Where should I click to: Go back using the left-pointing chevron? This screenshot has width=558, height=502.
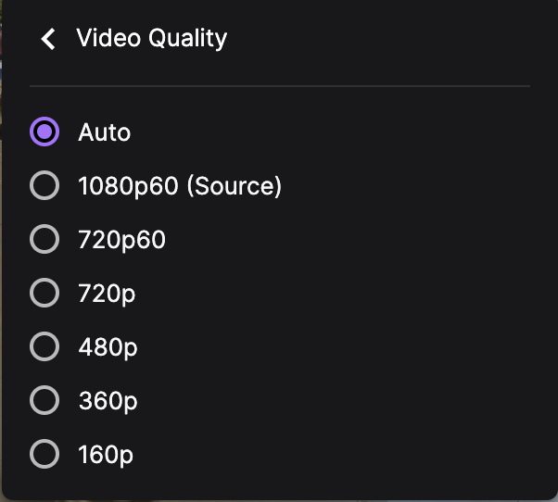[48, 39]
